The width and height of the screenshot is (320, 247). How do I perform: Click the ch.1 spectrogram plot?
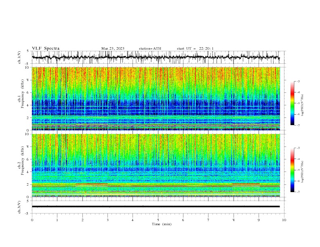pyautogui.click(x=156, y=98)
